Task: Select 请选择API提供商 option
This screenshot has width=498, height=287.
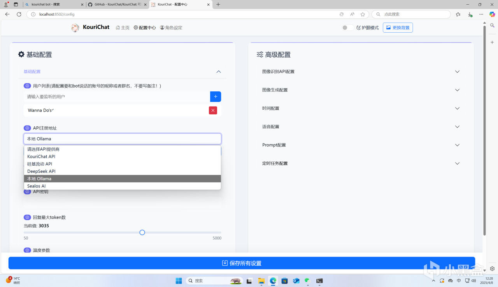Action: click(x=123, y=149)
